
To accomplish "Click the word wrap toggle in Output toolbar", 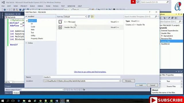I will (x=84, y=90).
